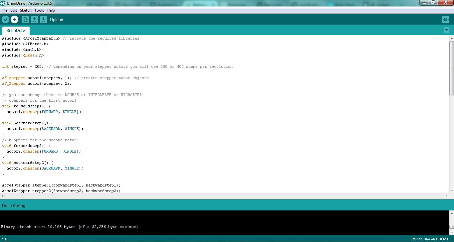
Task: Click the comment about DOUBLE or INTERLEAVE
Action: click(x=73, y=95)
